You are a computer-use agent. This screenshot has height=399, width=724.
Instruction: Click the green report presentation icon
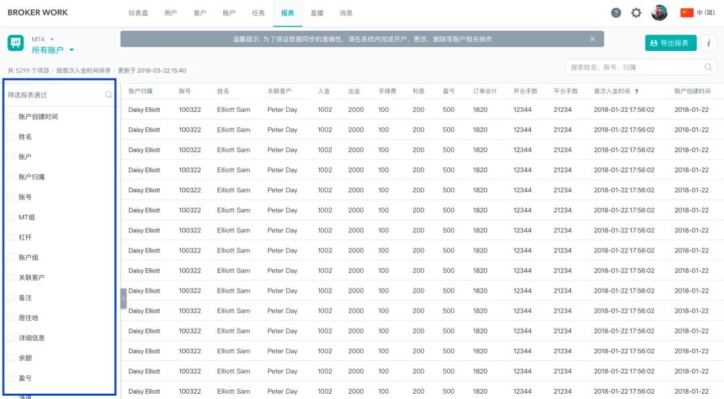pyautogui.click(x=15, y=43)
